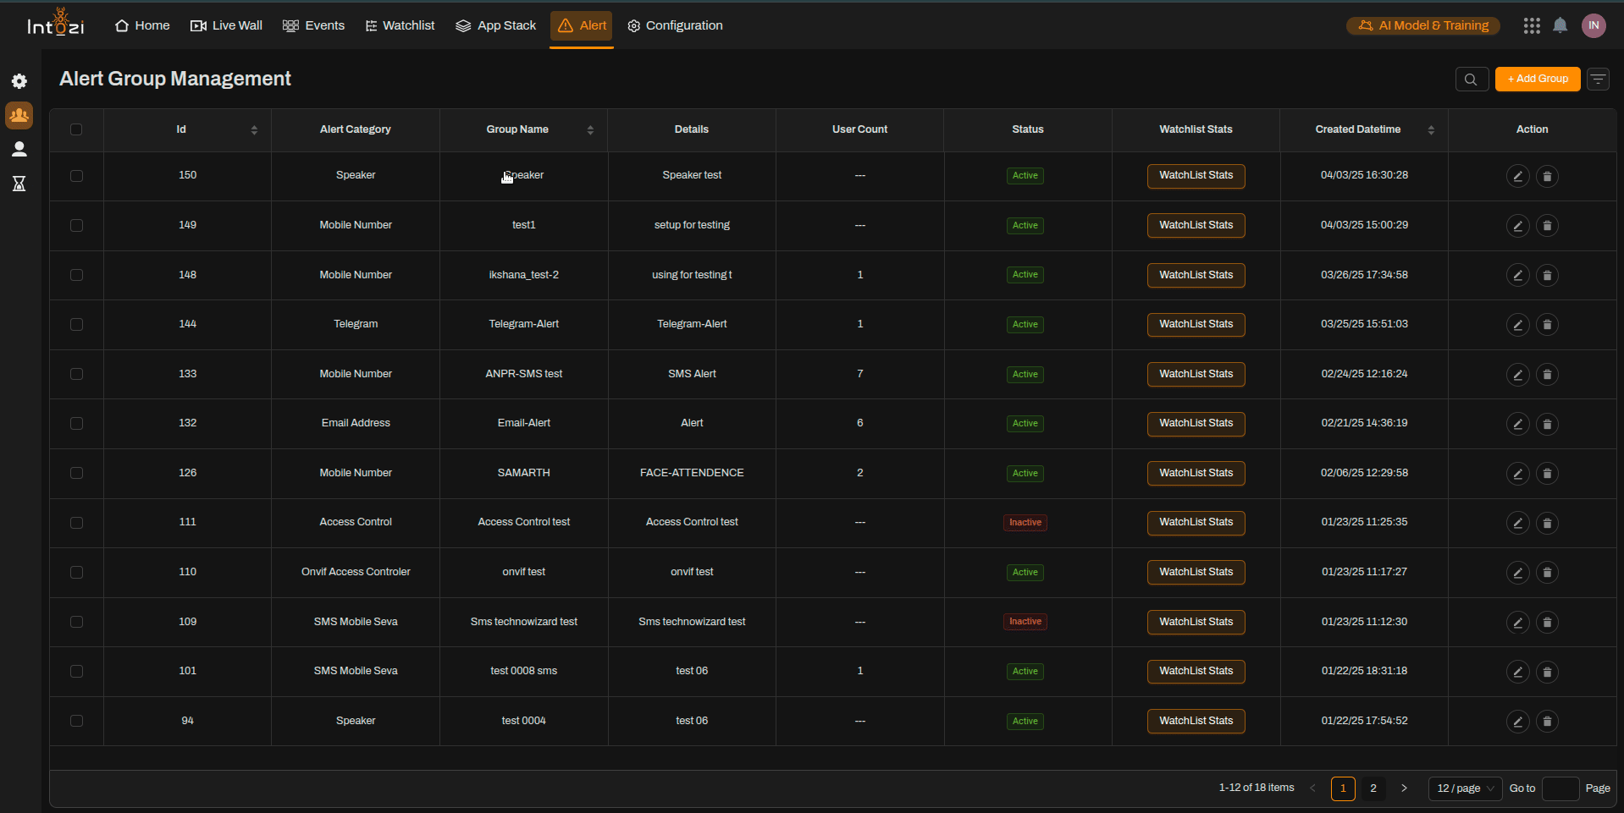Screen dimensions: 1624x813
Task: Open the 12 / page dropdown
Action: (1464, 788)
